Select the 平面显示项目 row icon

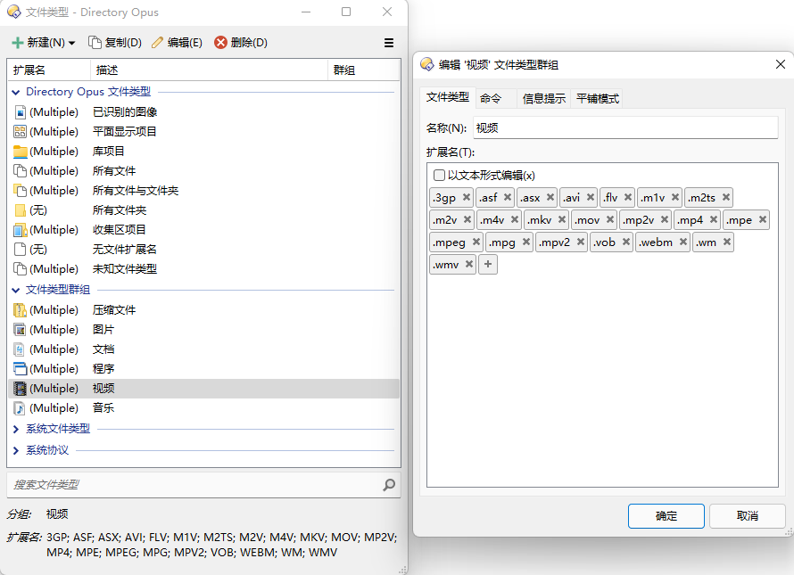pos(20,132)
